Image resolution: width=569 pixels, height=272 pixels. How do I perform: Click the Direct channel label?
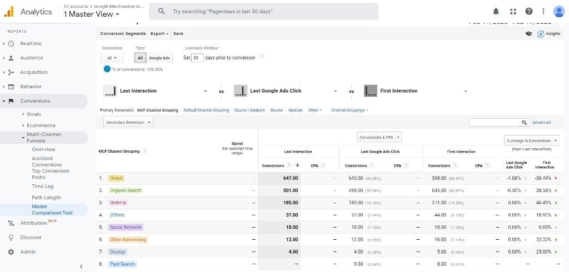click(116, 178)
